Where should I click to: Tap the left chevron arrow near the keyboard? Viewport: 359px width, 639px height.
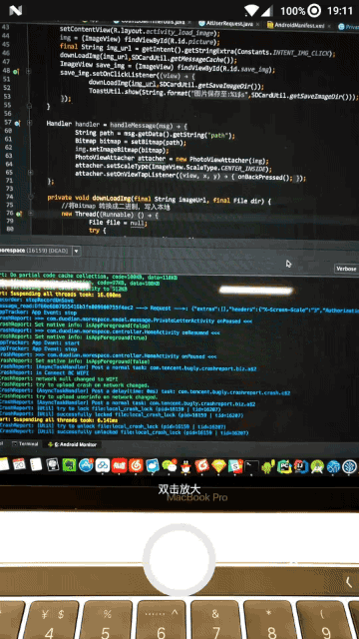(x=349, y=582)
